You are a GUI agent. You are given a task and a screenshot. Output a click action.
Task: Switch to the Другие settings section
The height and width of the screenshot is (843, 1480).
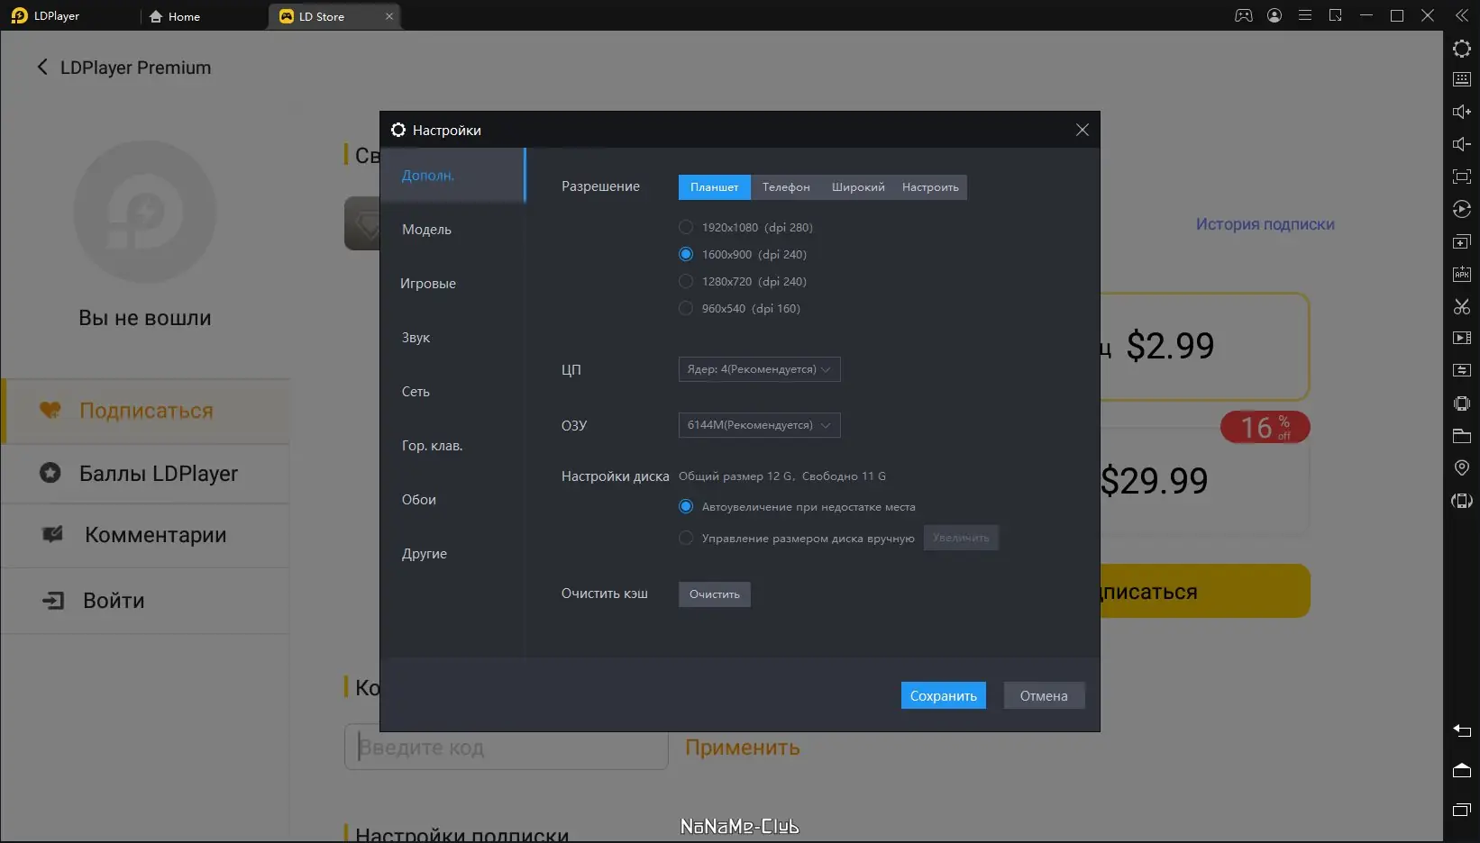click(x=452, y=554)
